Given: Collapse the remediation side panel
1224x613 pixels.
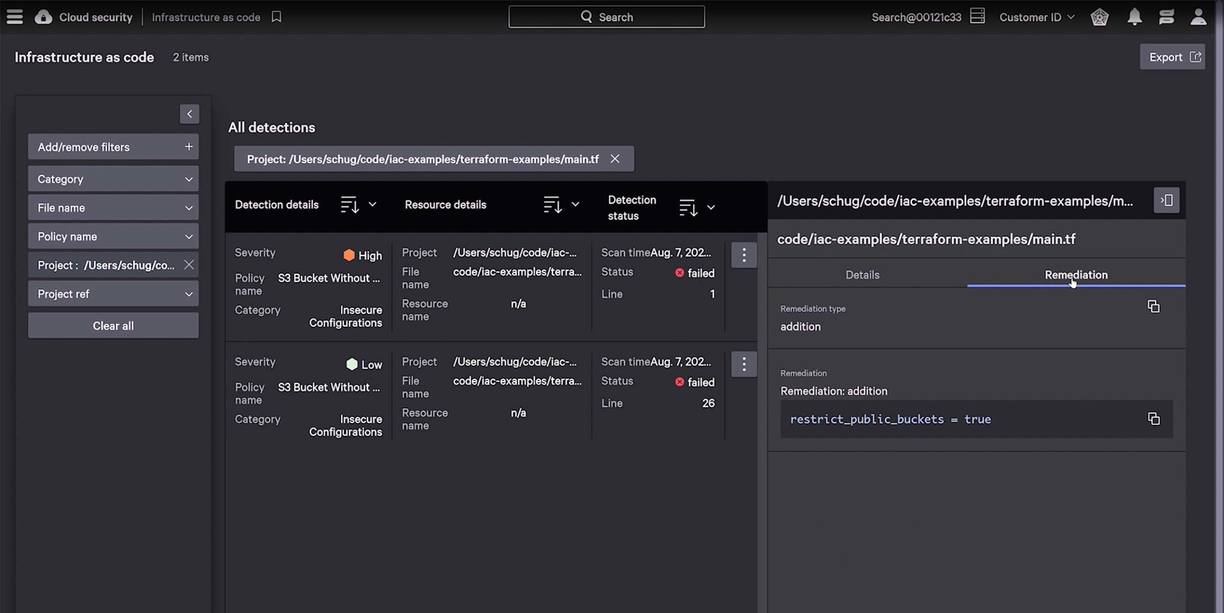Looking at the screenshot, I should 1167,200.
